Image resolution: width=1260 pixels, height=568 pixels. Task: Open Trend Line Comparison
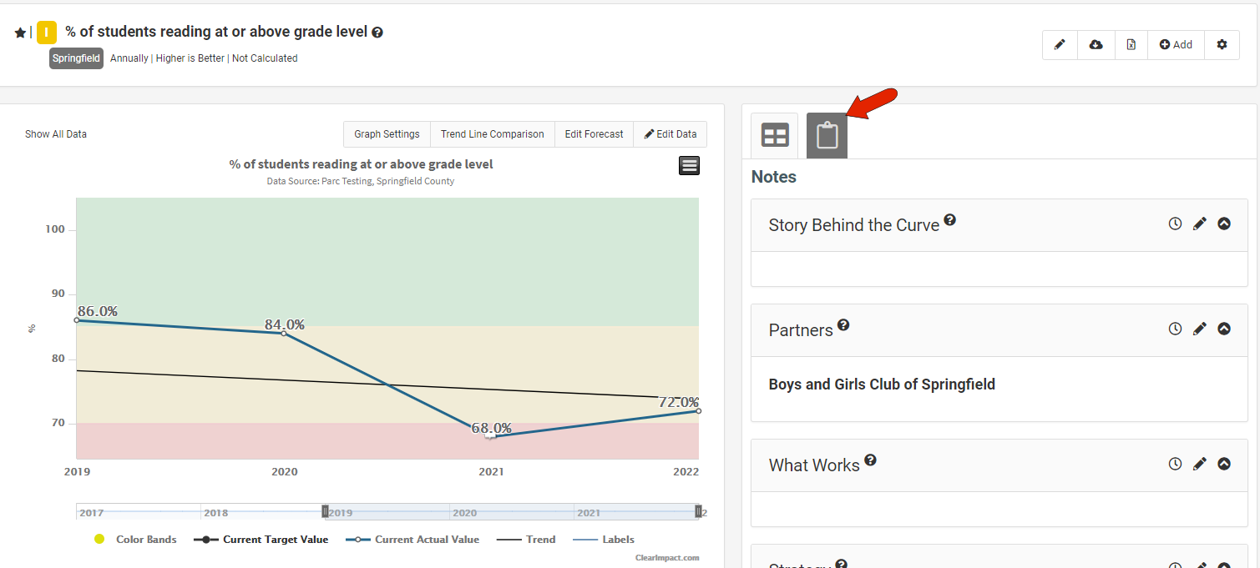493,134
